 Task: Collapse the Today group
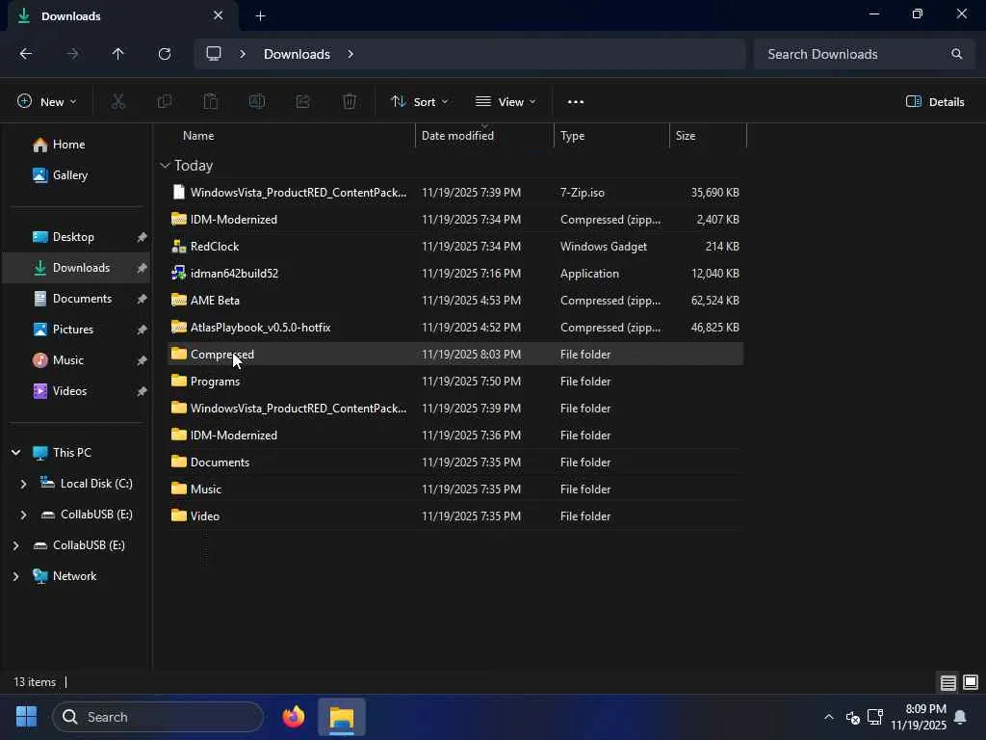pyautogui.click(x=165, y=166)
